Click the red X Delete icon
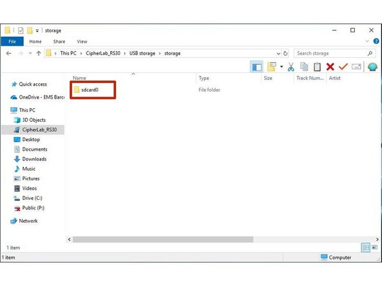Screen dimensions: 382x286 330,66
